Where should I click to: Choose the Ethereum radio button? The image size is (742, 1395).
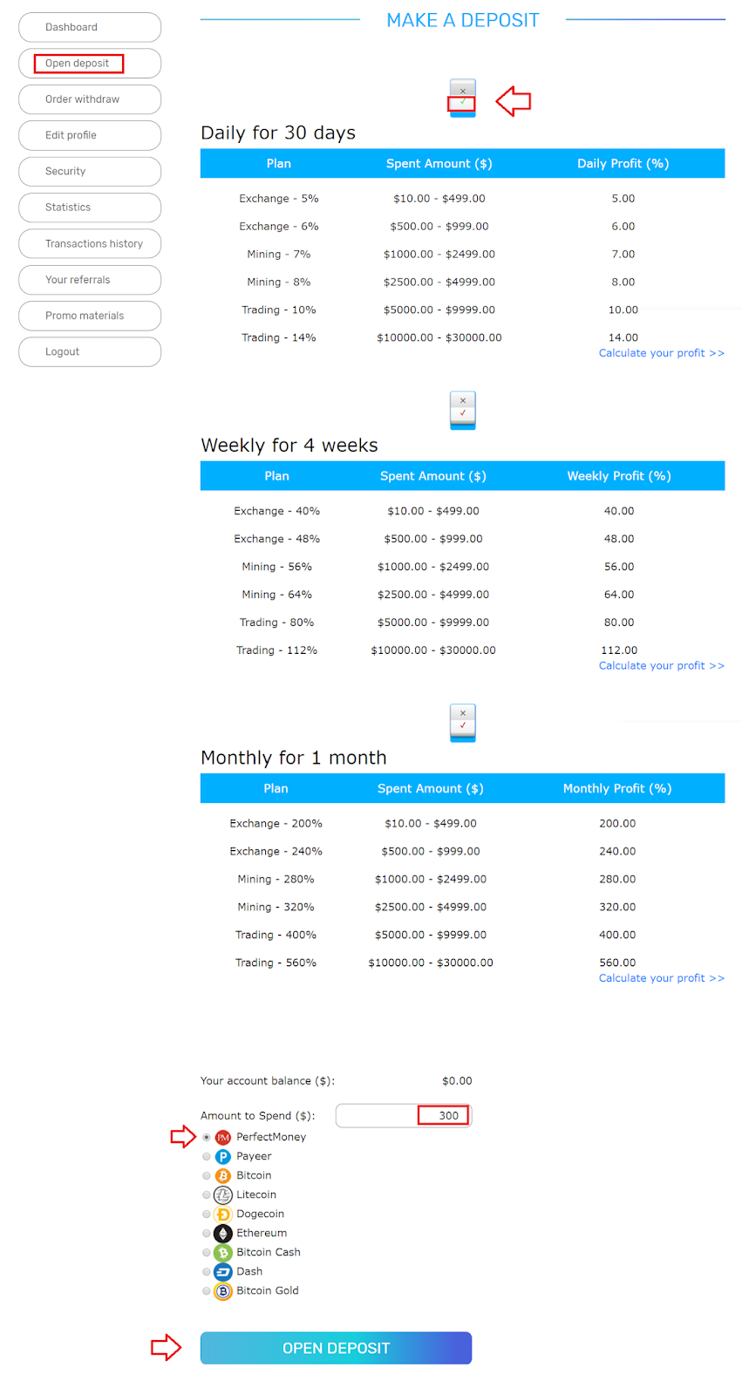(207, 1233)
